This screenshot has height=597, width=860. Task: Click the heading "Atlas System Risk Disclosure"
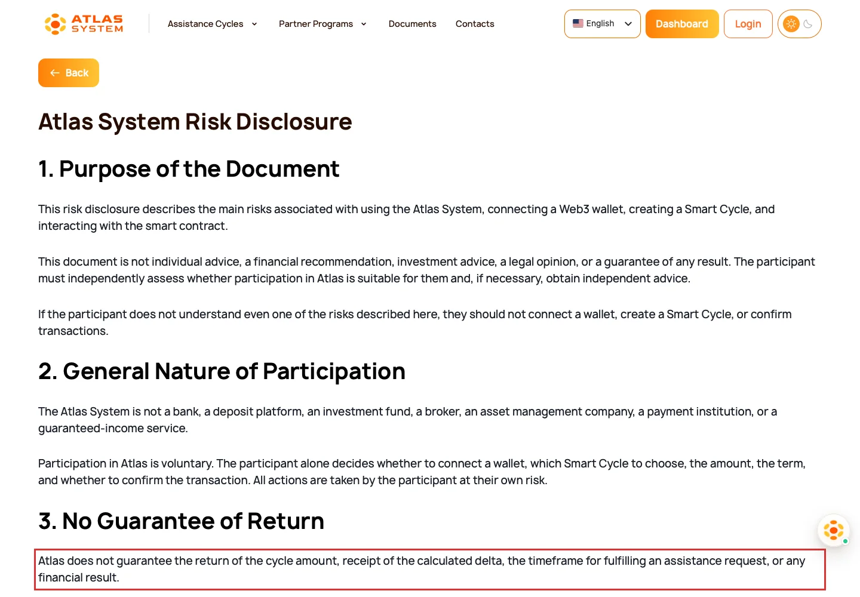pos(195,122)
